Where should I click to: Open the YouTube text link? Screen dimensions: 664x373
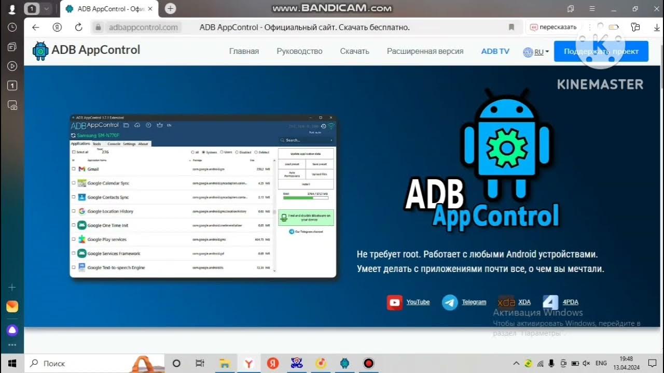click(418, 302)
